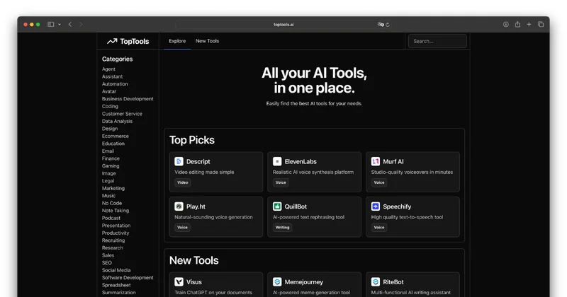Click the Voice tag on ElevenLabs card
This screenshot has width=567, height=297.
pyautogui.click(x=281, y=182)
